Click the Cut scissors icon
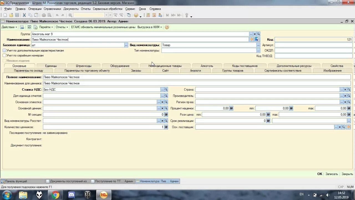 point(24,15)
